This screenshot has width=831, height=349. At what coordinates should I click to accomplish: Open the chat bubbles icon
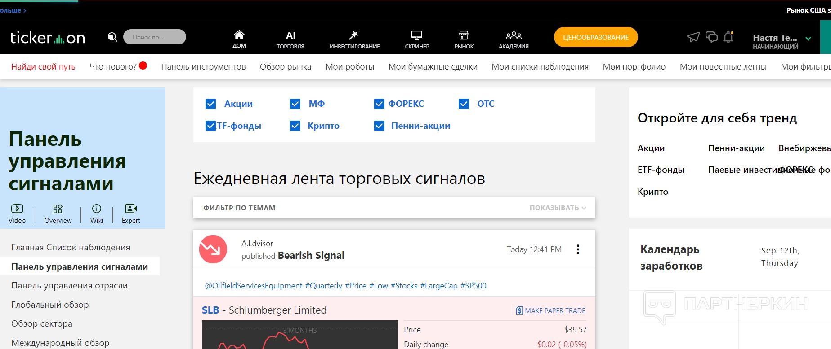(x=711, y=37)
